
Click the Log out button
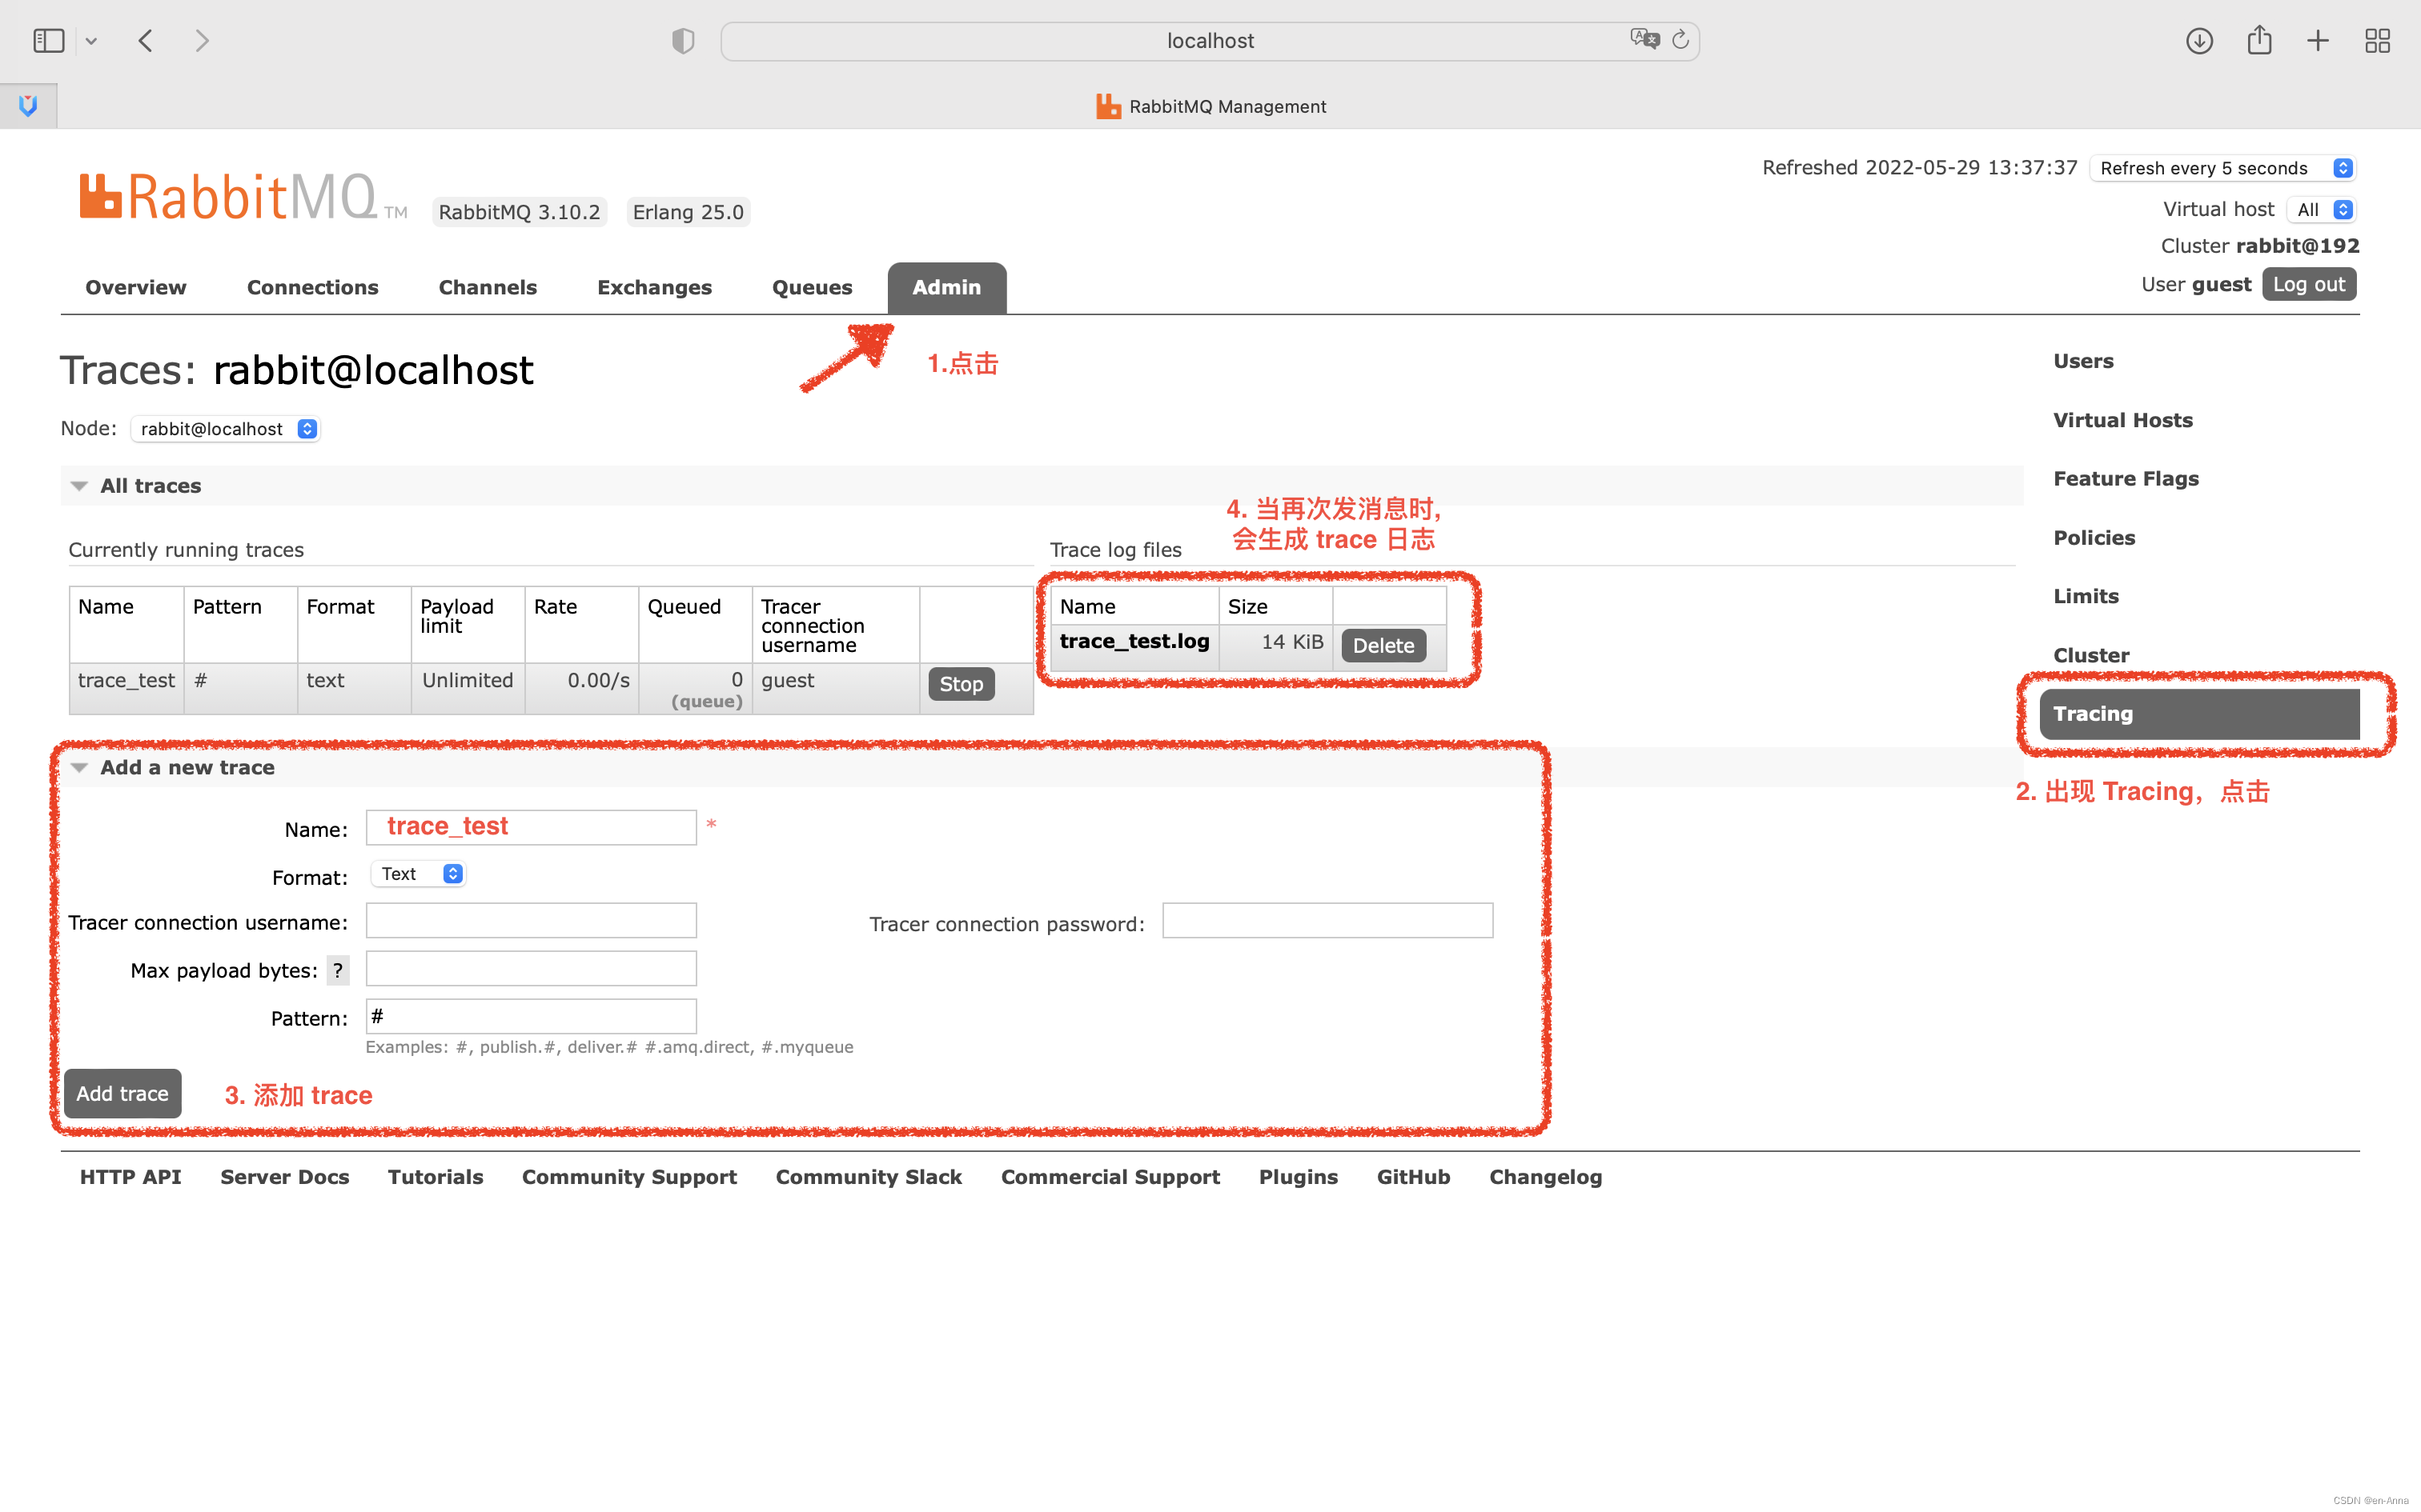(x=2309, y=284)
